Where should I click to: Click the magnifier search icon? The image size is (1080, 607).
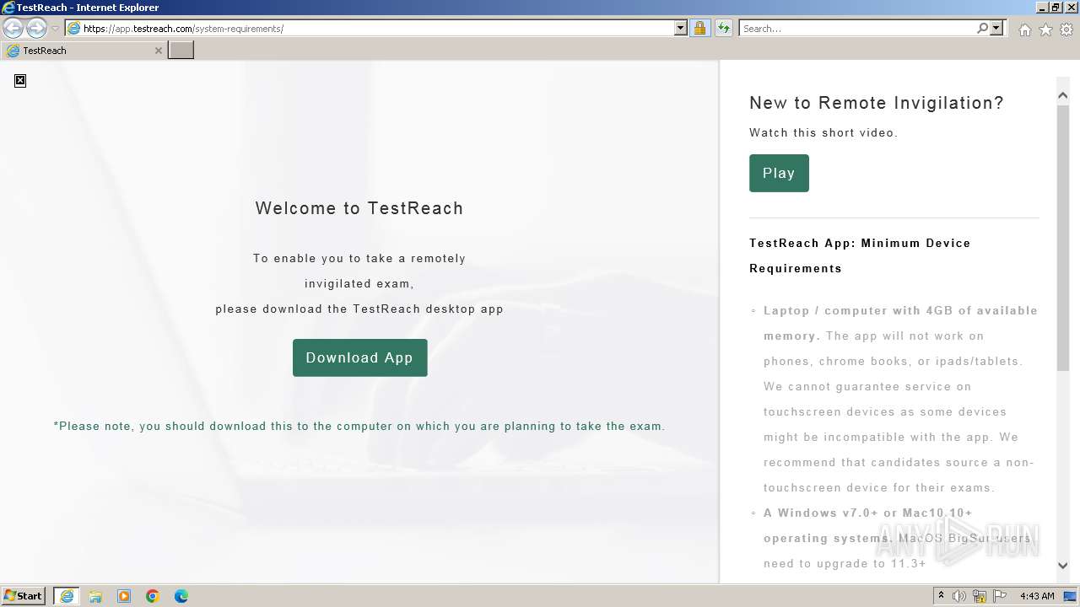pos(982,29)
